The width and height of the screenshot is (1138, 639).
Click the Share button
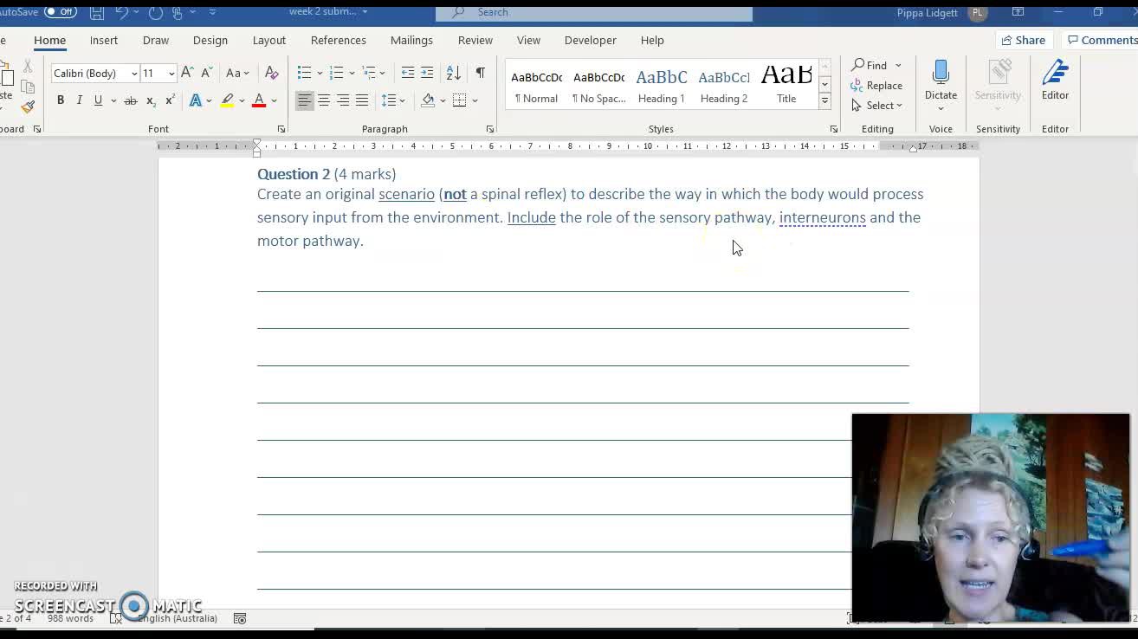point(1024,40)
